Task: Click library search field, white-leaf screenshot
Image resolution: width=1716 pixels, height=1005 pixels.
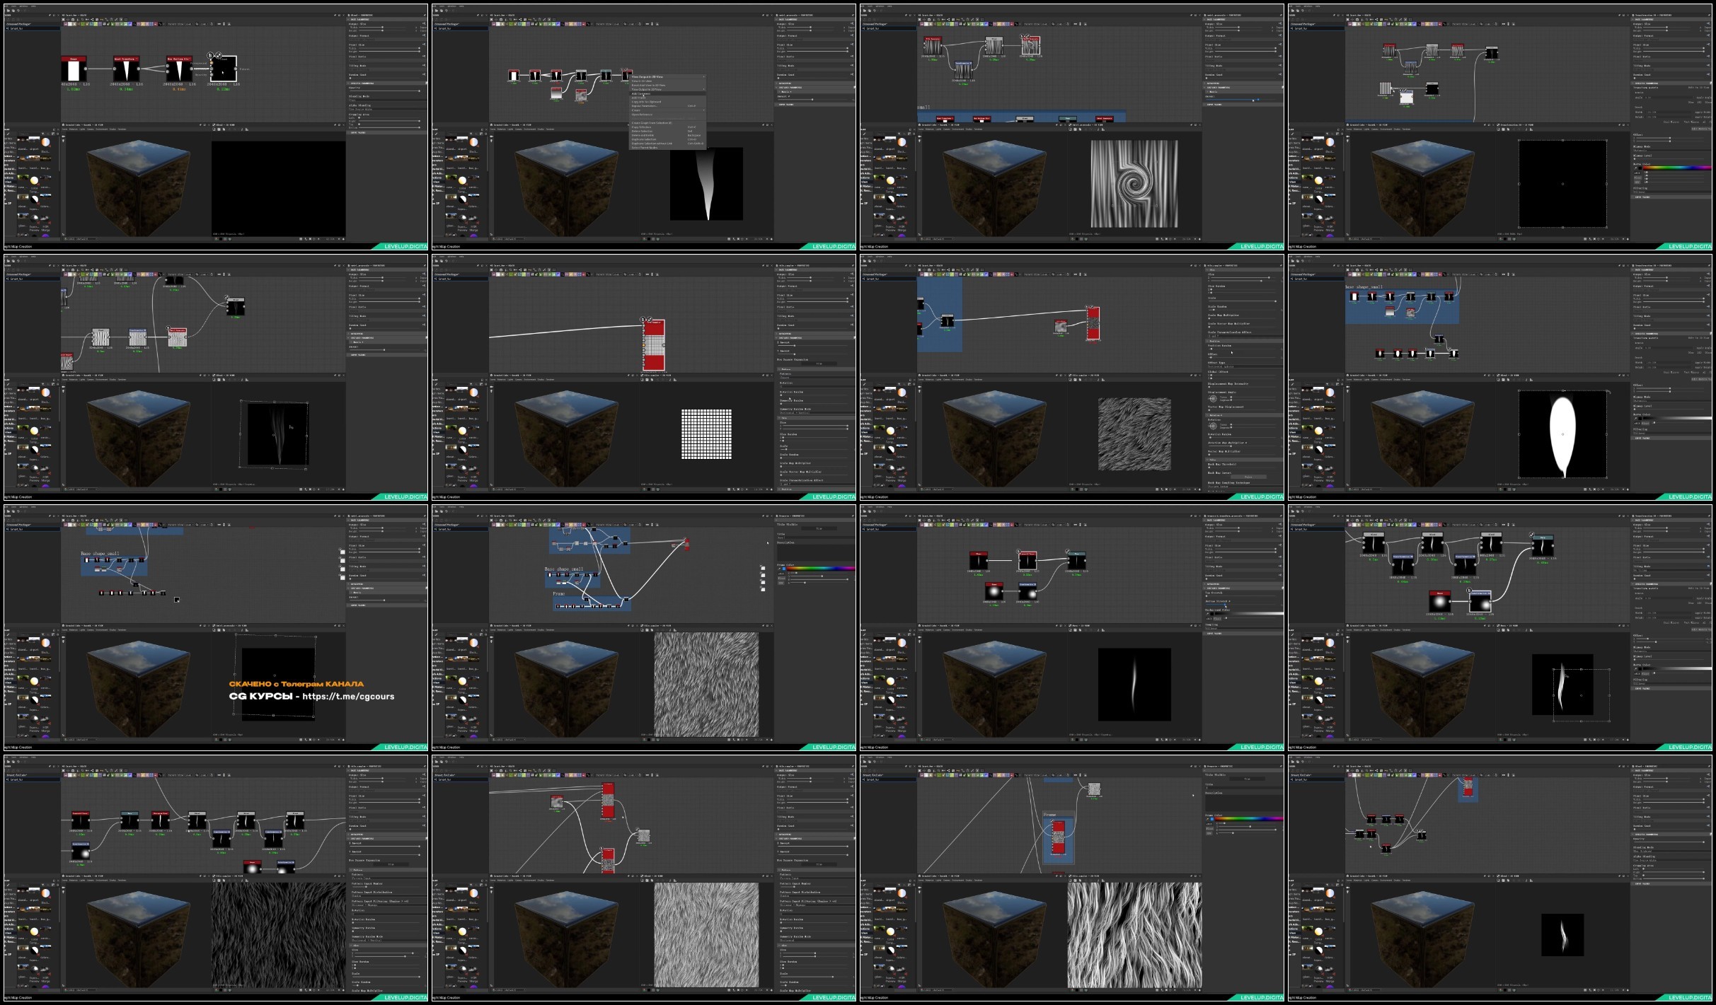Action: (x=1315, y=384)
